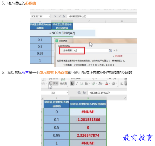155x146 pixels.
Task: Click formula bar beside the B2 name box
Action: pyautogui.click(x=107, y=93)
